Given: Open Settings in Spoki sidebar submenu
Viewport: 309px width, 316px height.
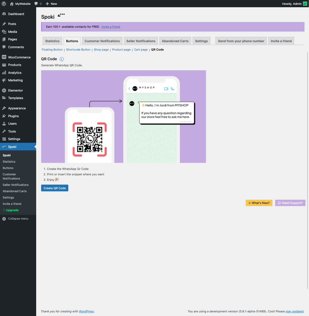Looking at the screenshot, I should point(8,198).
